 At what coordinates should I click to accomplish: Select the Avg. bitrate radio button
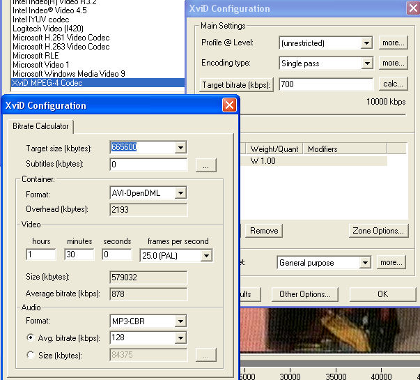coord(31,337)
